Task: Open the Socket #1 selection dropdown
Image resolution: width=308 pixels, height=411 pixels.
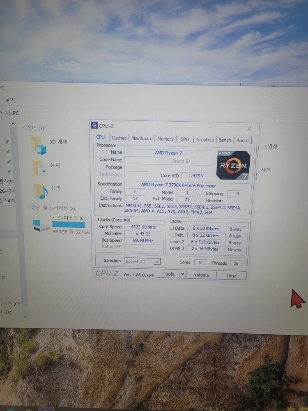Action: click(143, 261)
